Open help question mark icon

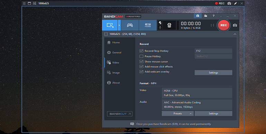click(x=213, y=16)
